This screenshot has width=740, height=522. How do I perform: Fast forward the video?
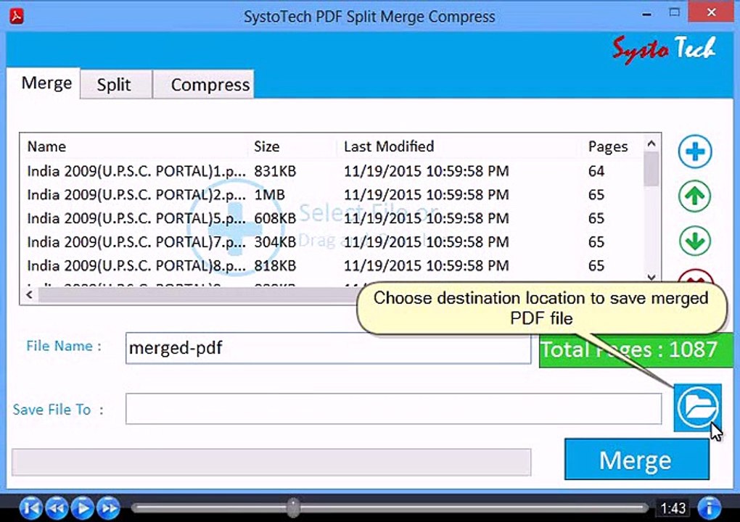coord(109,508)
